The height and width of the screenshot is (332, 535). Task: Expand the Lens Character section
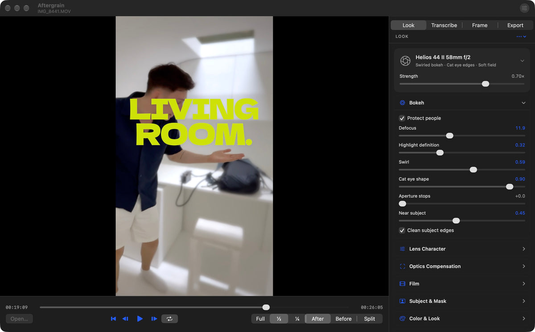tap(523, 249)
